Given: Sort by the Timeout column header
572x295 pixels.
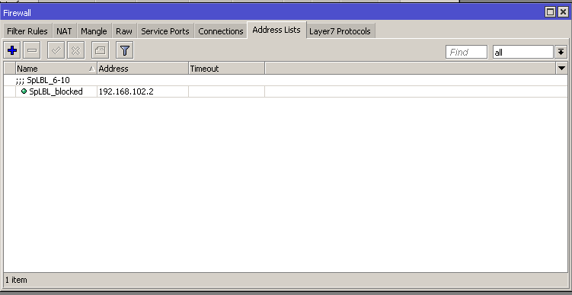Looking at the screenshot, I should 226,69.
